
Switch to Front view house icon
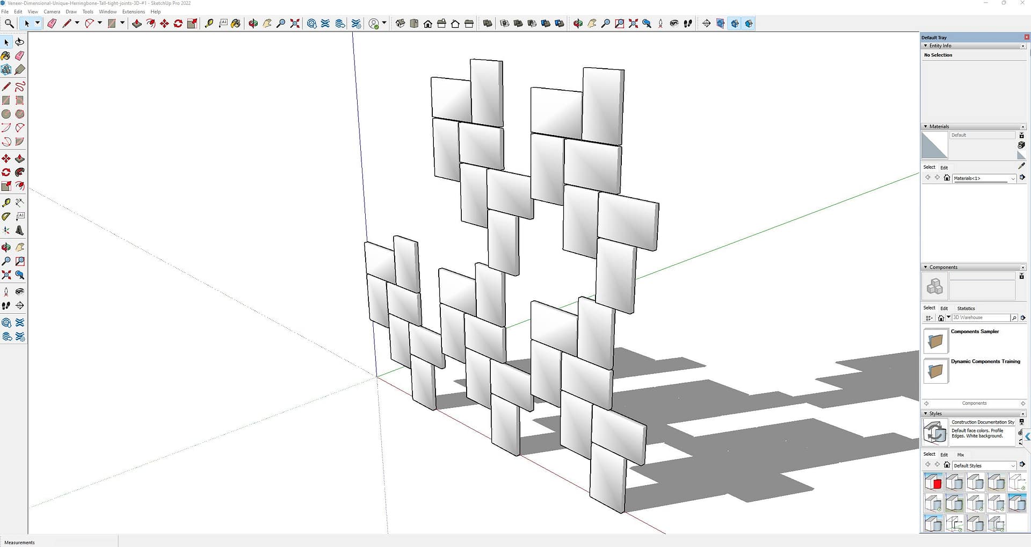[428, 24]
